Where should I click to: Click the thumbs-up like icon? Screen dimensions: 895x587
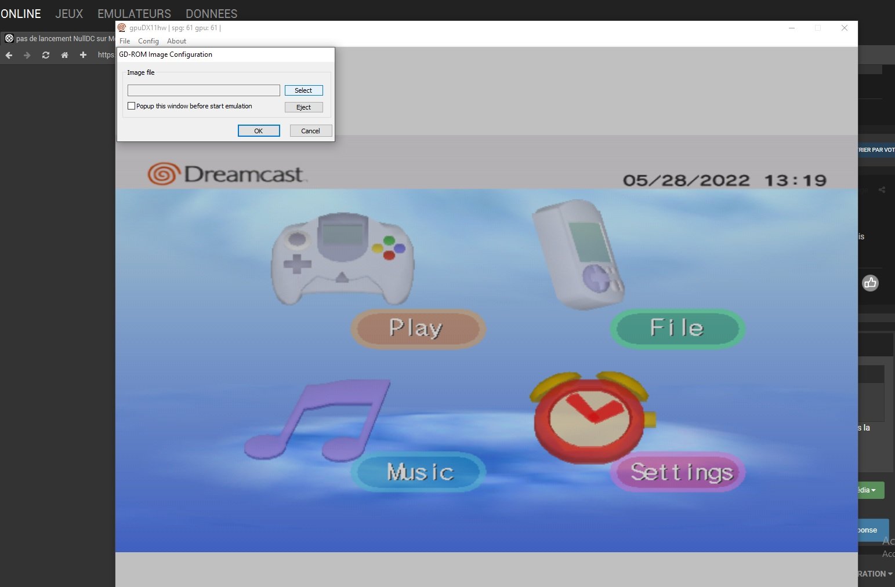click(870, 283)
